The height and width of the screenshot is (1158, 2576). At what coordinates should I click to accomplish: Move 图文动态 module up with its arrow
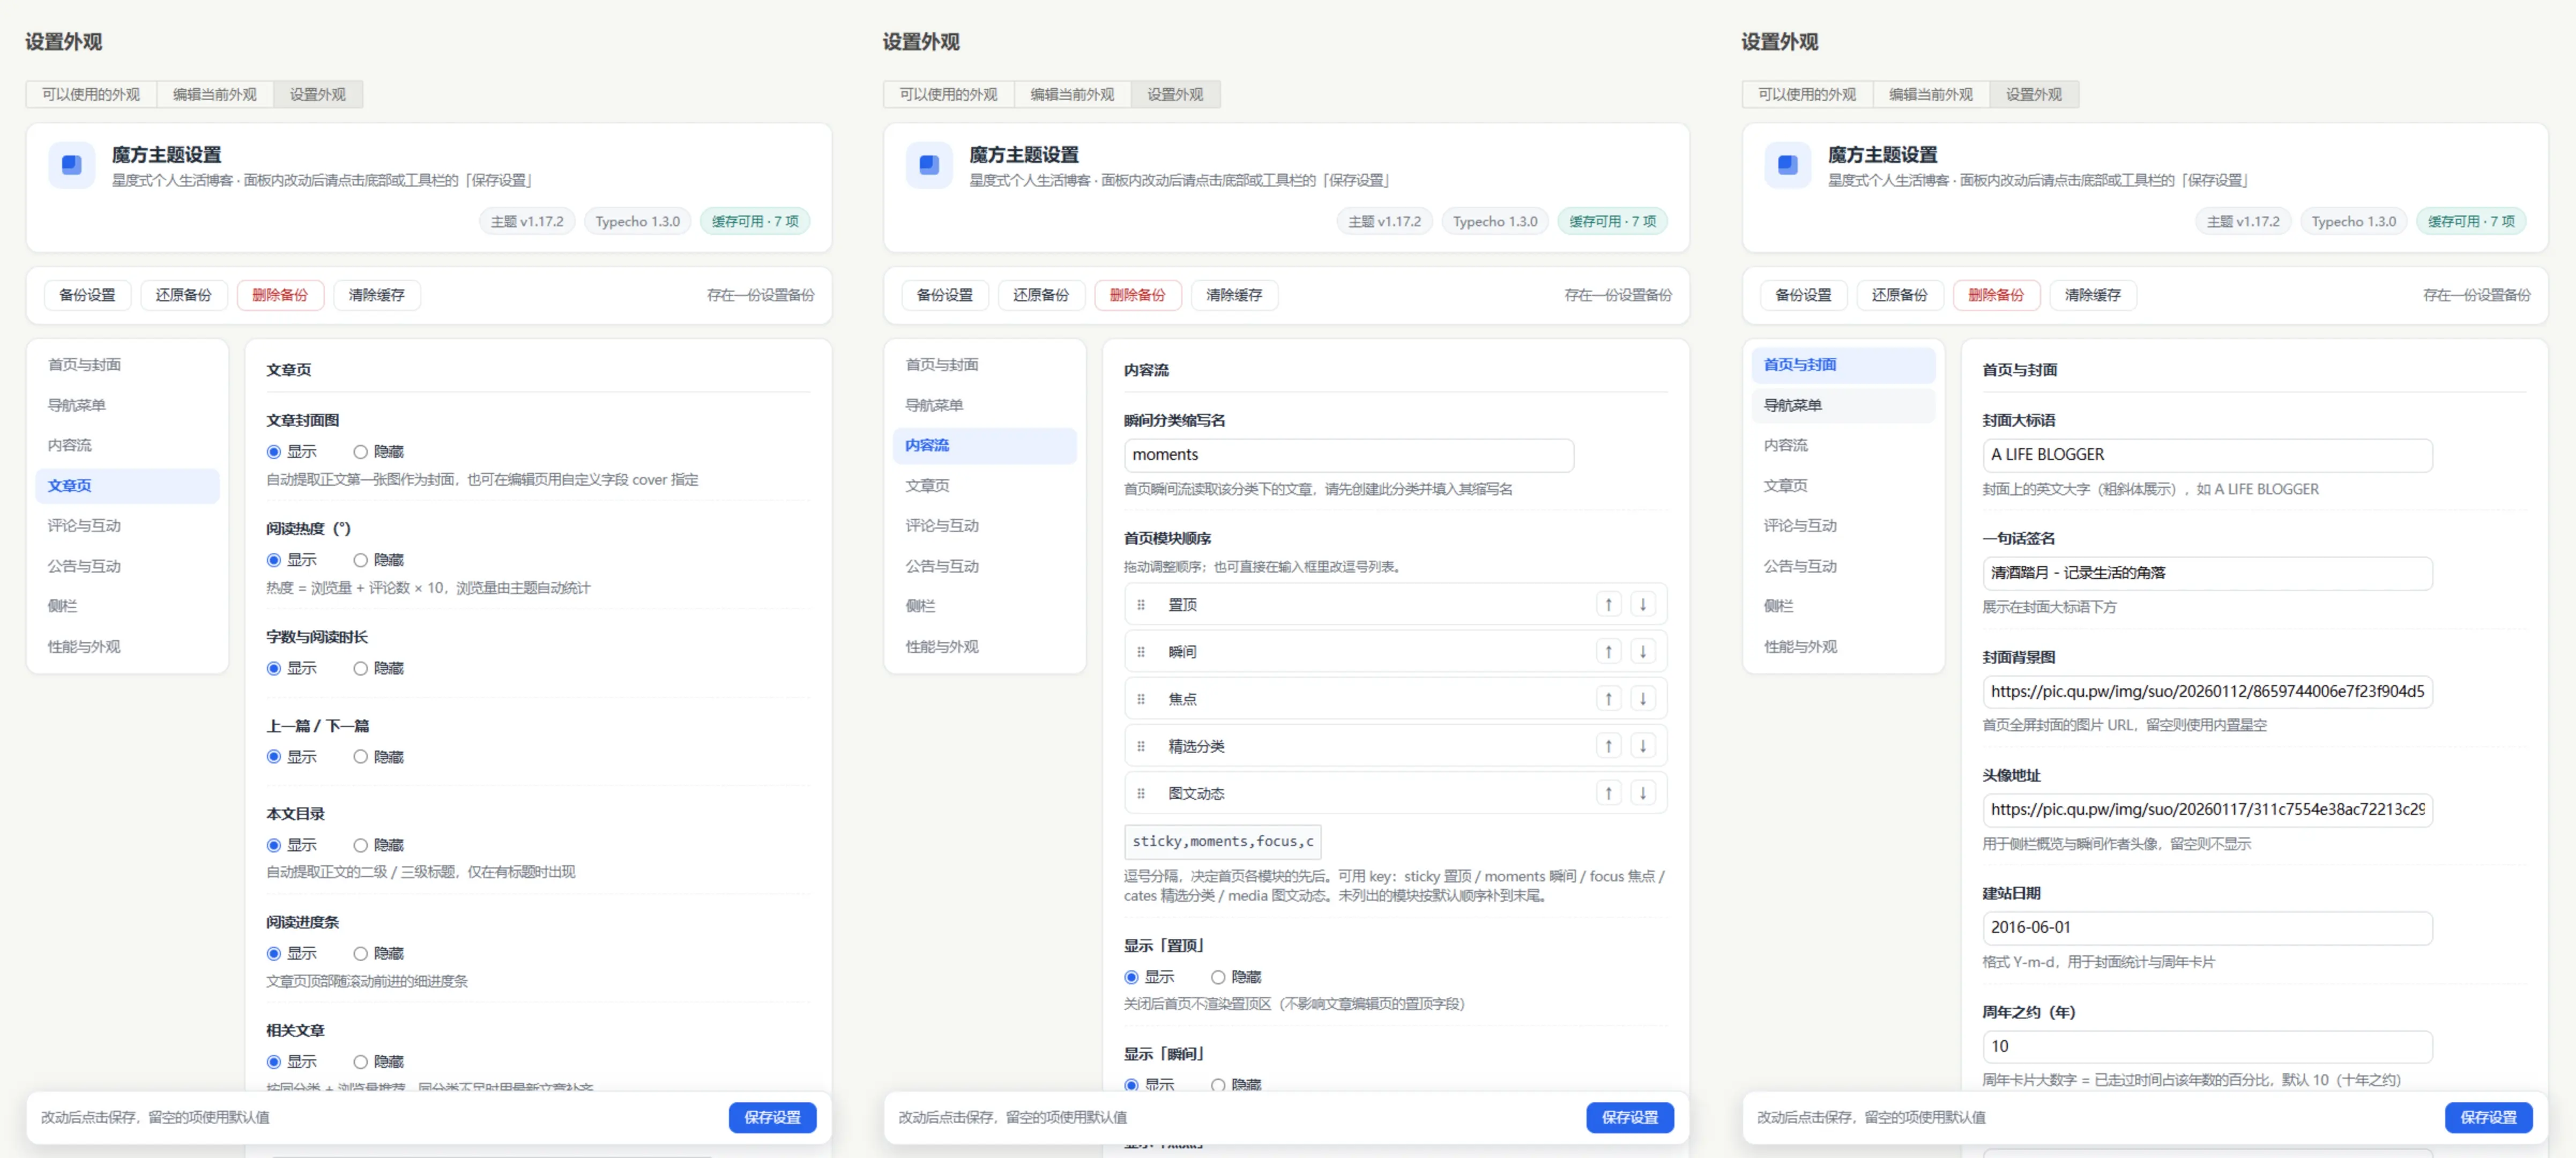[x=1608, y=793]
